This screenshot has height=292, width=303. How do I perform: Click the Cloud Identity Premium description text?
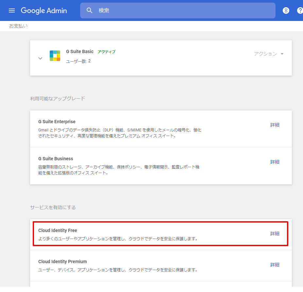coord(118,270)
